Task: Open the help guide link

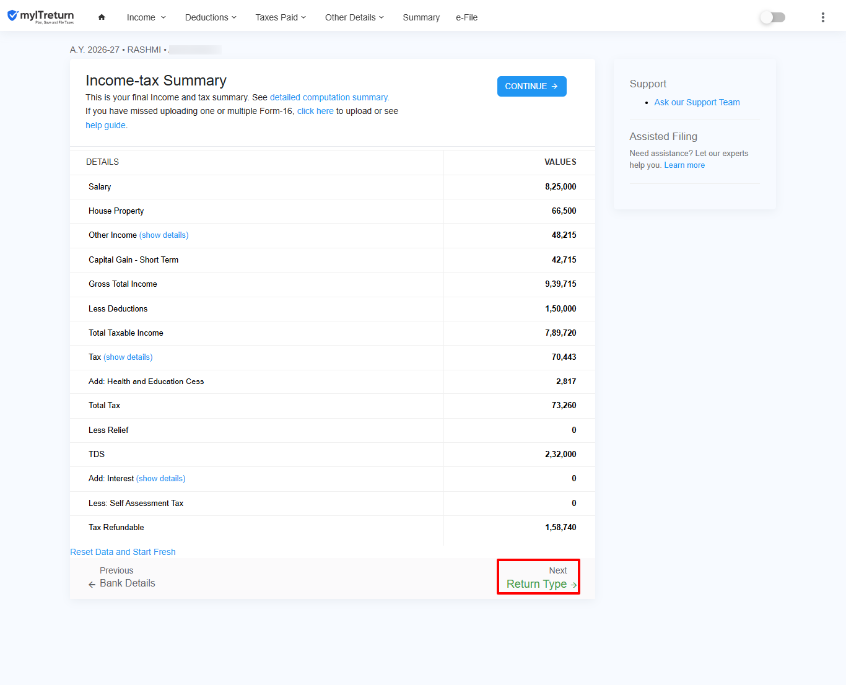Action: (x=106, y=125)
